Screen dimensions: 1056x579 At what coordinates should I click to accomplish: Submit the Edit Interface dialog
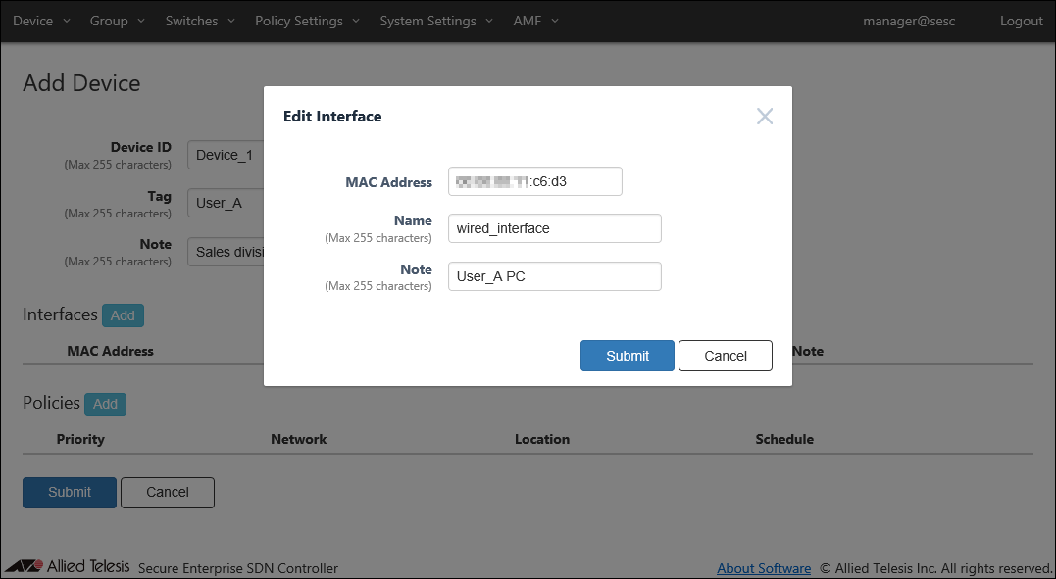coord(627,356)
